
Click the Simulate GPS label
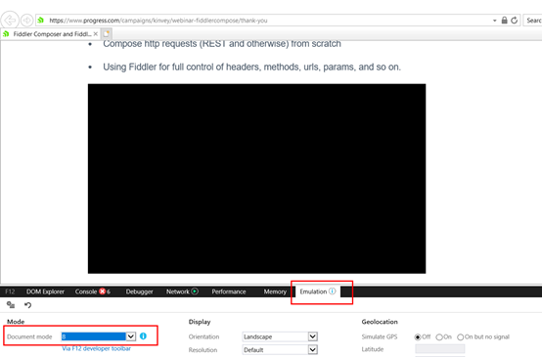pos(380,336)
